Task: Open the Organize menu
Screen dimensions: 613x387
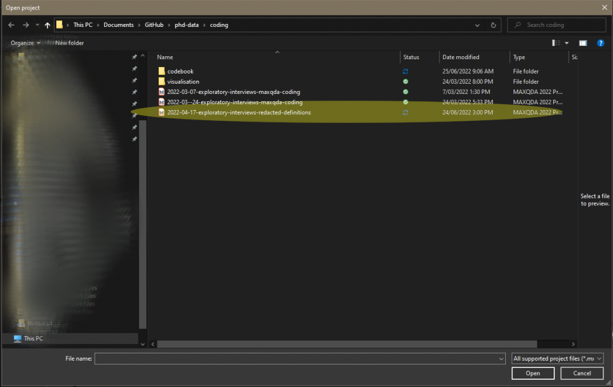Action: [25, 43]
